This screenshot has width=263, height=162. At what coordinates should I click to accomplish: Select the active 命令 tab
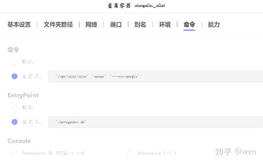coord(189,25)
